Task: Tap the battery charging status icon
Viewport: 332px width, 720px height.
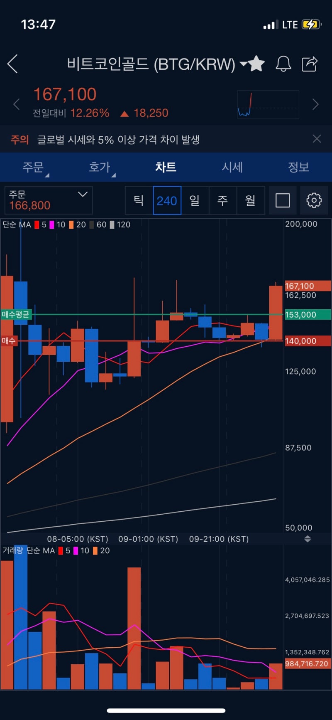Action: click(x=311, y=25)
